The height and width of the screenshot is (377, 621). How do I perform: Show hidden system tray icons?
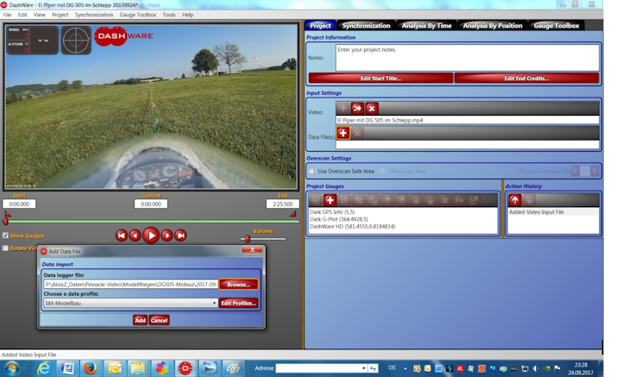point(405,368)
